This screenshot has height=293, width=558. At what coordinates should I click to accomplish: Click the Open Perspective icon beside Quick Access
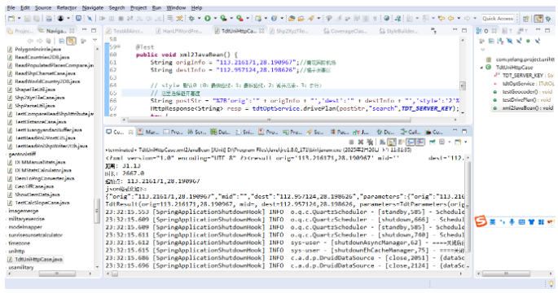pyautogui.click(x=526, y=19)
